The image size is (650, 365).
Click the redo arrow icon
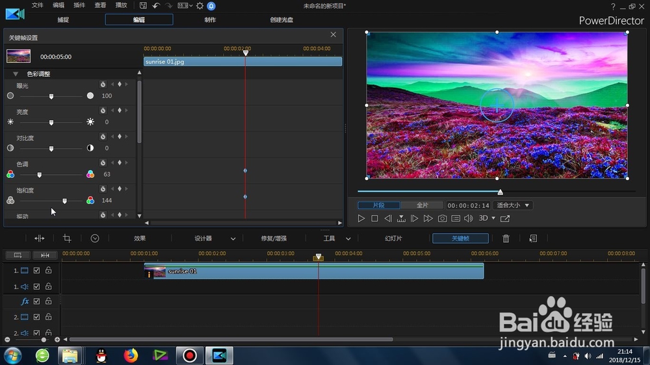coord(168,6)
